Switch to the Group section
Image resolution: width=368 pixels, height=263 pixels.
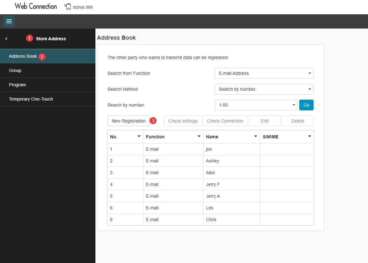click(15, 70)
